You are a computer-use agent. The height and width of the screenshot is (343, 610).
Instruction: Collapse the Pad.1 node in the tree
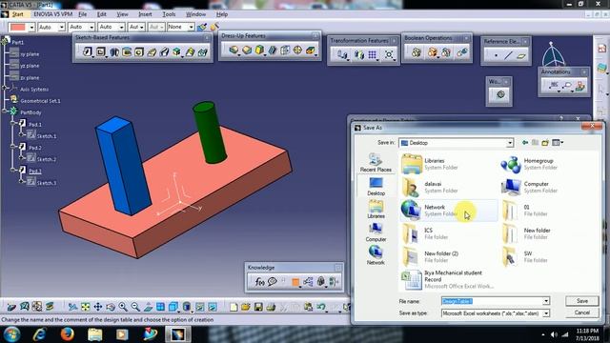click(12, 124)
